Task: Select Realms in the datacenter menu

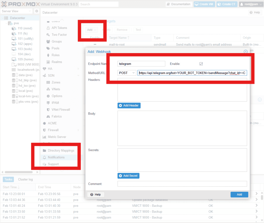Action: tap(56, 62)
